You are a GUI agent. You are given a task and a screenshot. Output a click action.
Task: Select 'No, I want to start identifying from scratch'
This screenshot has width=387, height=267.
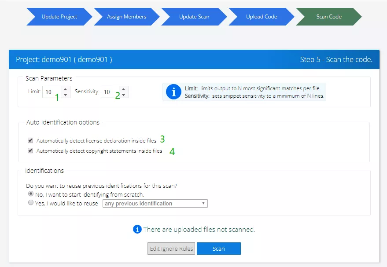pyautogui.click(x=31, y=194)
